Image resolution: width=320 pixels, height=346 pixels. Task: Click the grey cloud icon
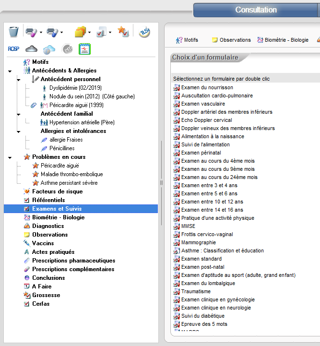(31, 48)
